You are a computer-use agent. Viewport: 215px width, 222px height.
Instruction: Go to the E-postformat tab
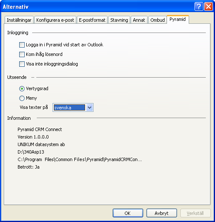[92, 20]
